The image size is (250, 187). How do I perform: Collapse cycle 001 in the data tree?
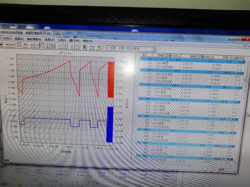(142, 59)
